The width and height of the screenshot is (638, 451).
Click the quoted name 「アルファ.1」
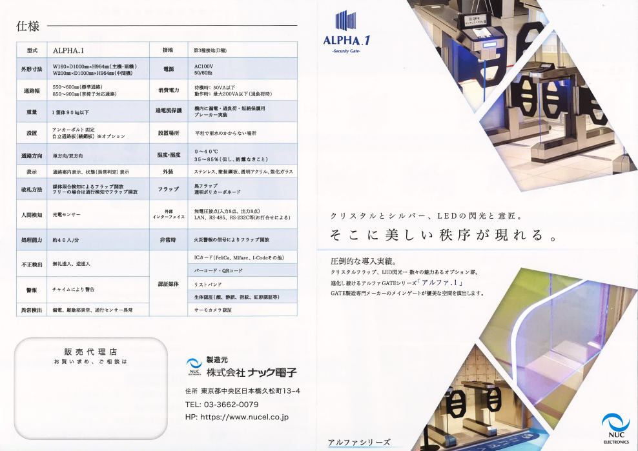click(x=440, y=283)
